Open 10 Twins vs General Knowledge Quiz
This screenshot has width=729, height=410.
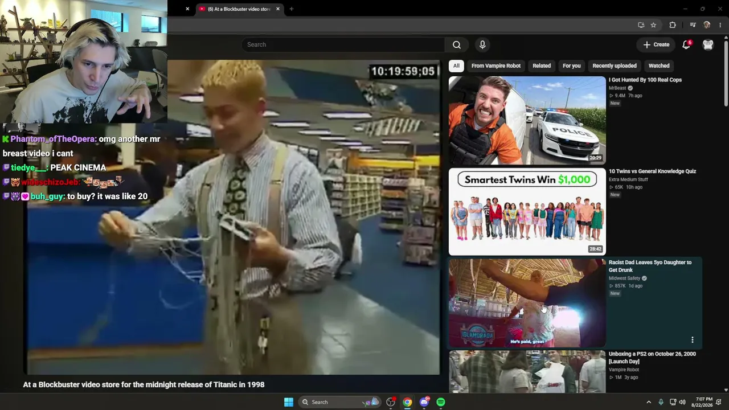coord(653,171)
